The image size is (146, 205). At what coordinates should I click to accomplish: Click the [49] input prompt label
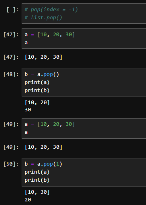(11, 124)
